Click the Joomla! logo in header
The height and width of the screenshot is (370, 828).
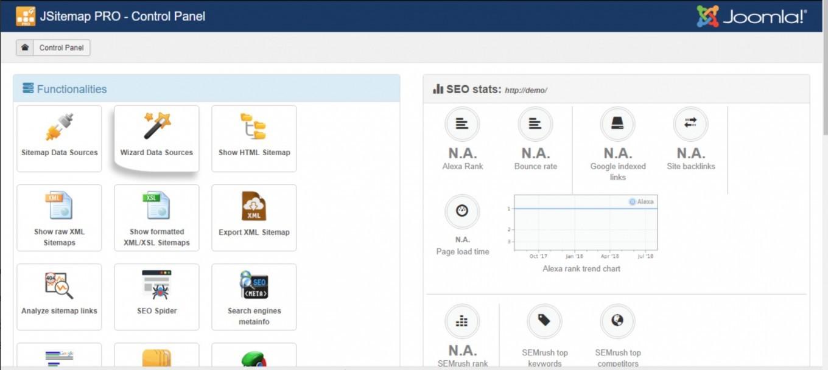click(x=751, y=16)
